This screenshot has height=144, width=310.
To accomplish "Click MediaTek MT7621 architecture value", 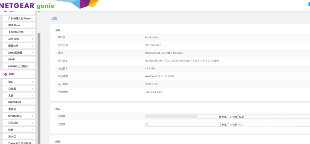I will click(164, 53).
